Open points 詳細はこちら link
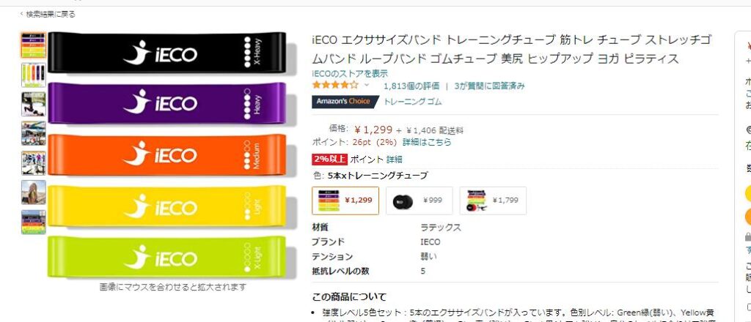The height and width of the screenshot is (322, 751). coord(427,142)
